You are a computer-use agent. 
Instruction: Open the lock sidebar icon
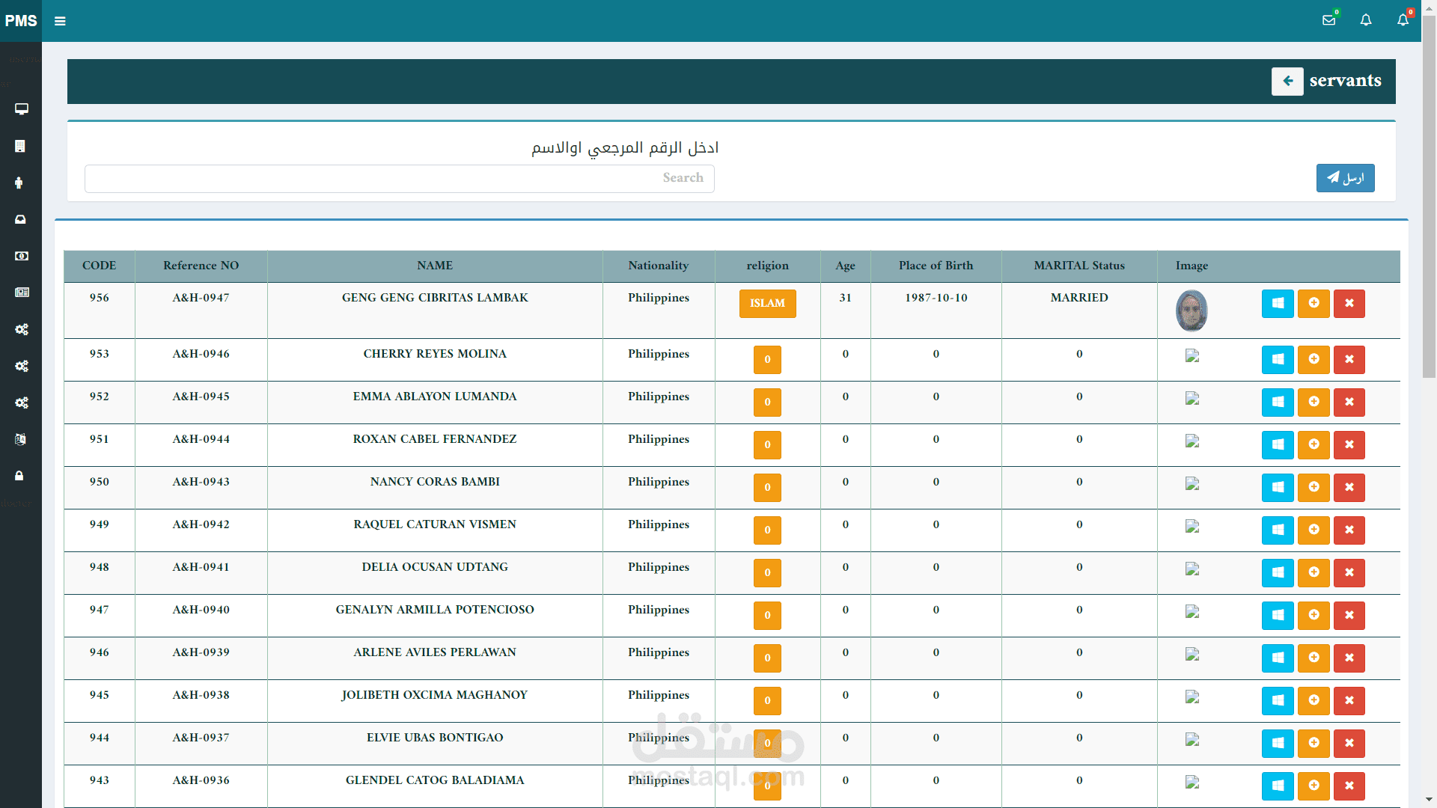point(19,476)
